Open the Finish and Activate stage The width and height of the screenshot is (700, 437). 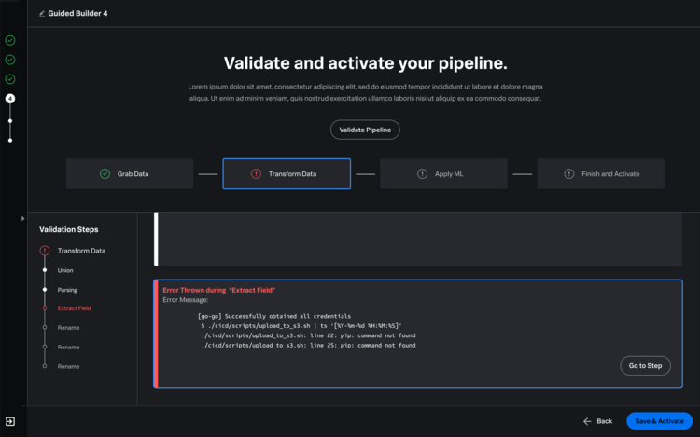tap(600, 173)
